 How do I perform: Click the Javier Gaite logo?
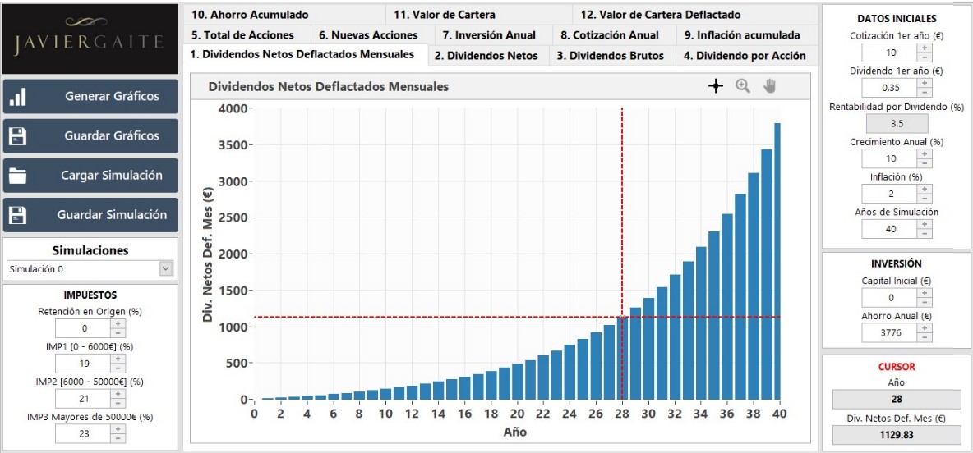(x=90, y=38)
